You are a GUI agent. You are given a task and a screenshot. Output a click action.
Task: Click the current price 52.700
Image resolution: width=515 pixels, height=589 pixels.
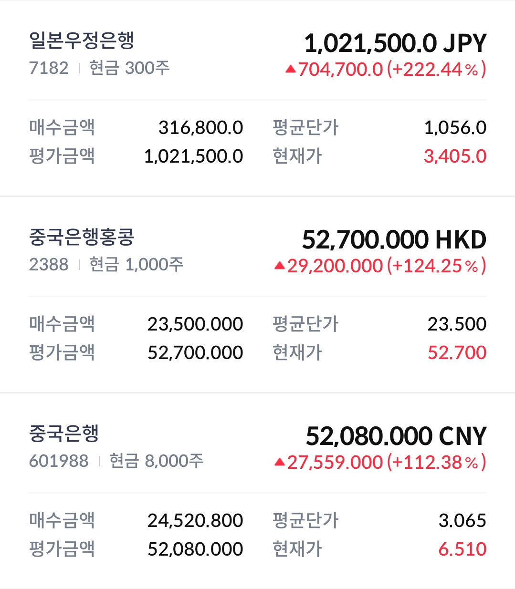coord(457,353)
